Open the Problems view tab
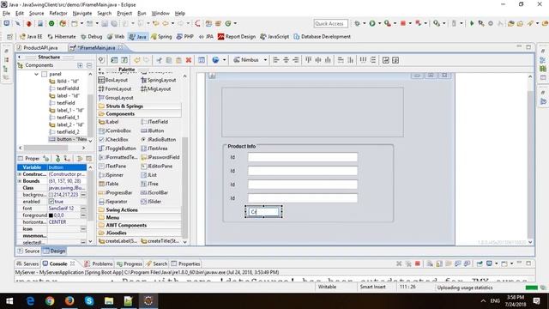Viewport: 549px width, 309px height. coord(99,264)
